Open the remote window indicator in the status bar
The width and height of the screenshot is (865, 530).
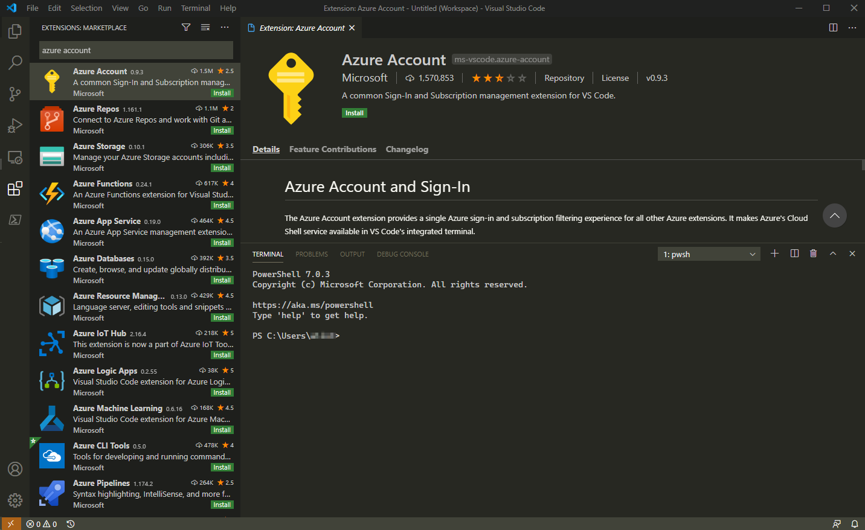(11, 523)
